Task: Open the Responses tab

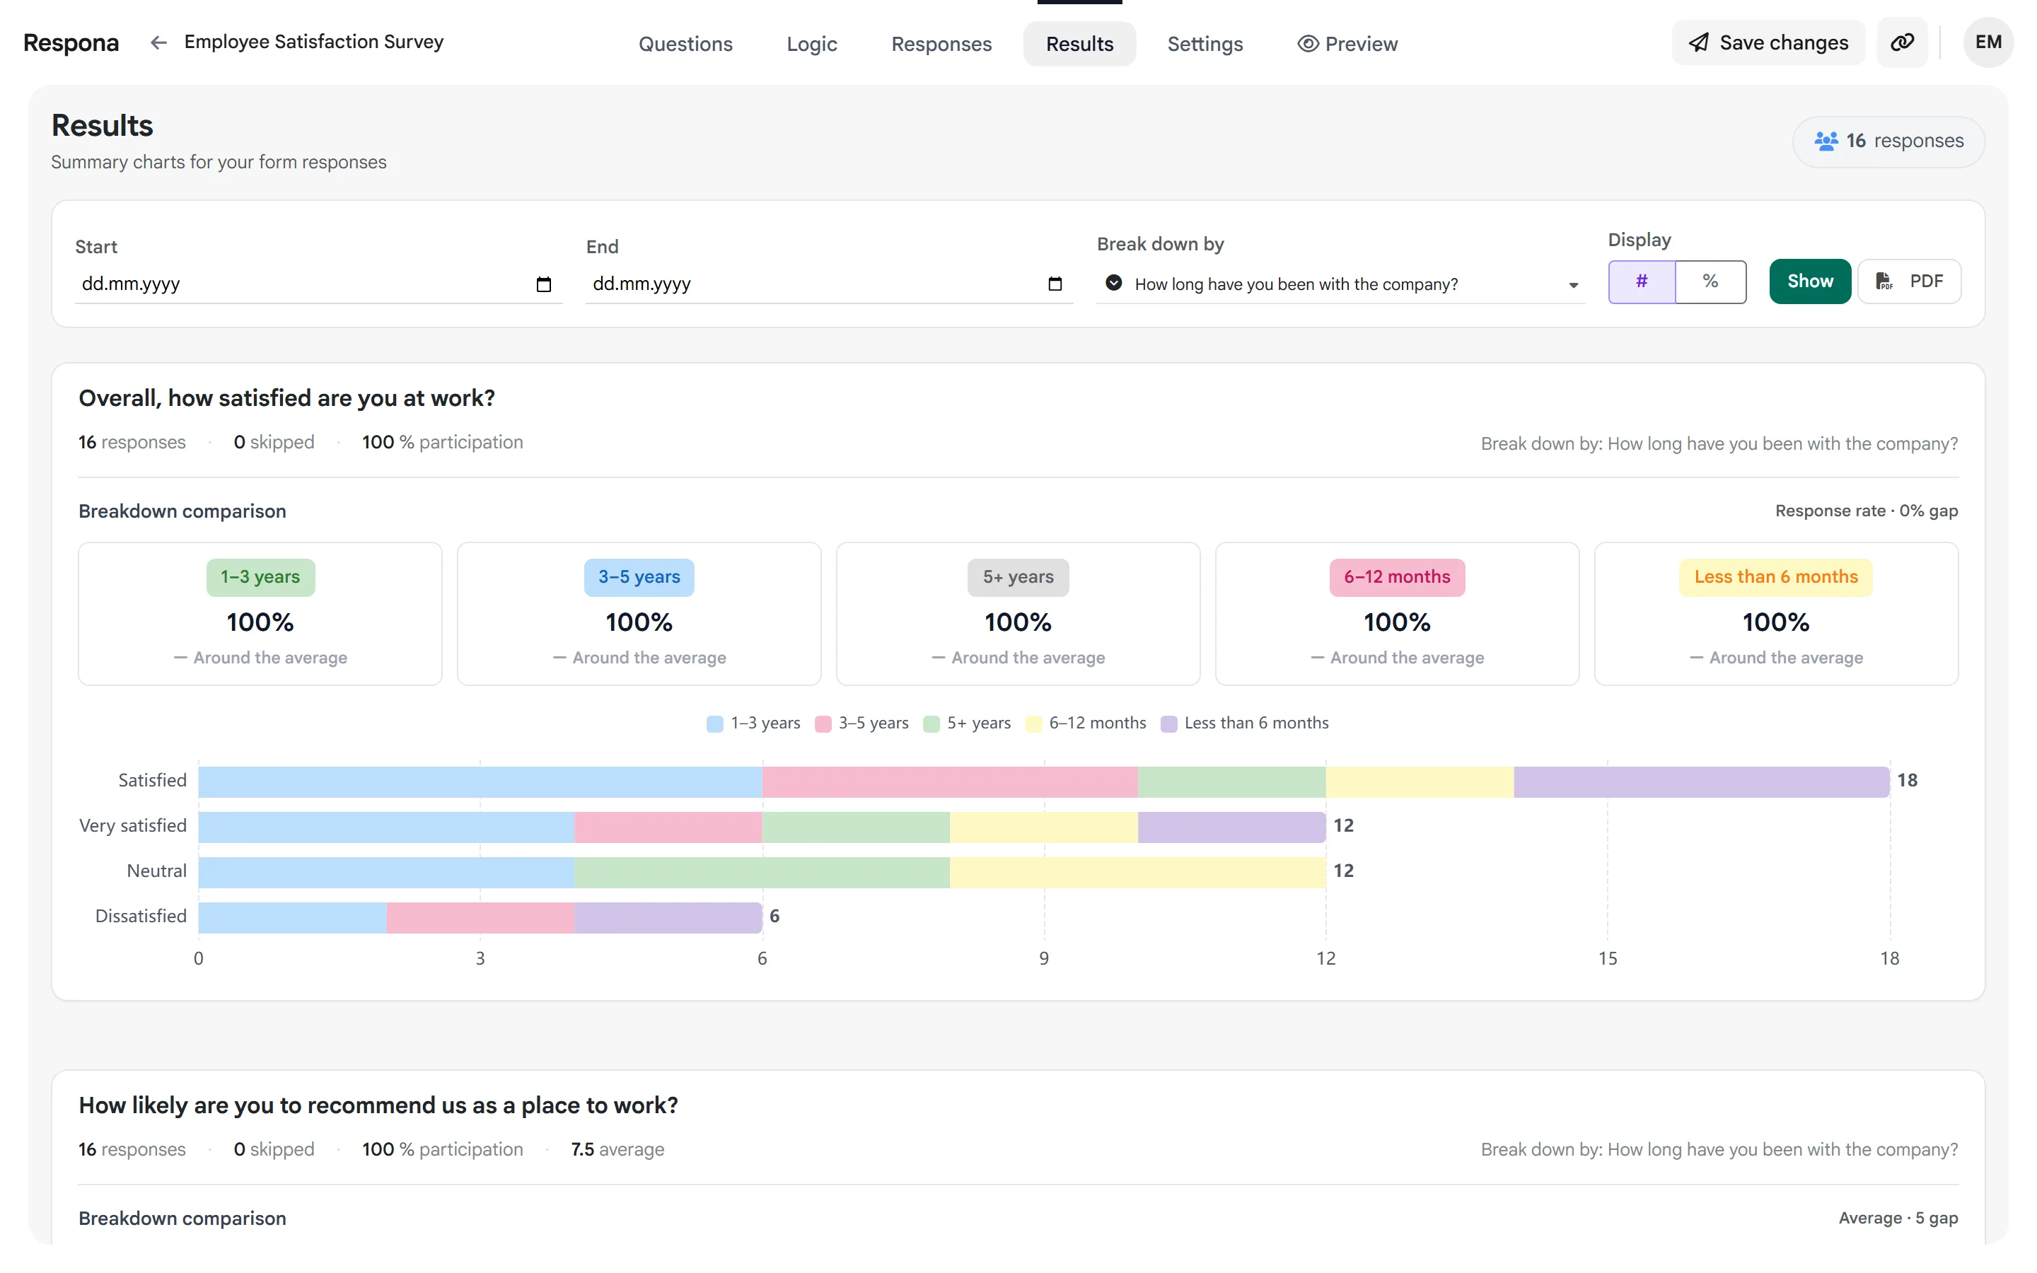Action: coord(941,44)
